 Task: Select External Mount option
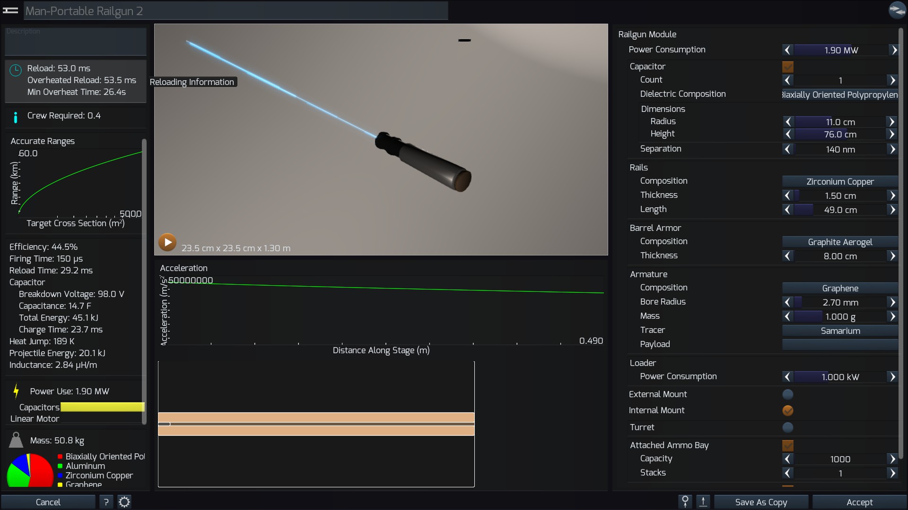pyautogui.click(x=788, y=394)
